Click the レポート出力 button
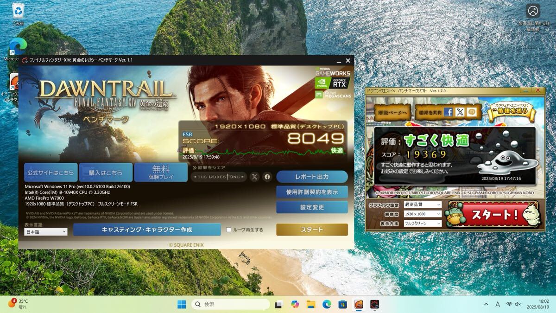 [312, 177]
